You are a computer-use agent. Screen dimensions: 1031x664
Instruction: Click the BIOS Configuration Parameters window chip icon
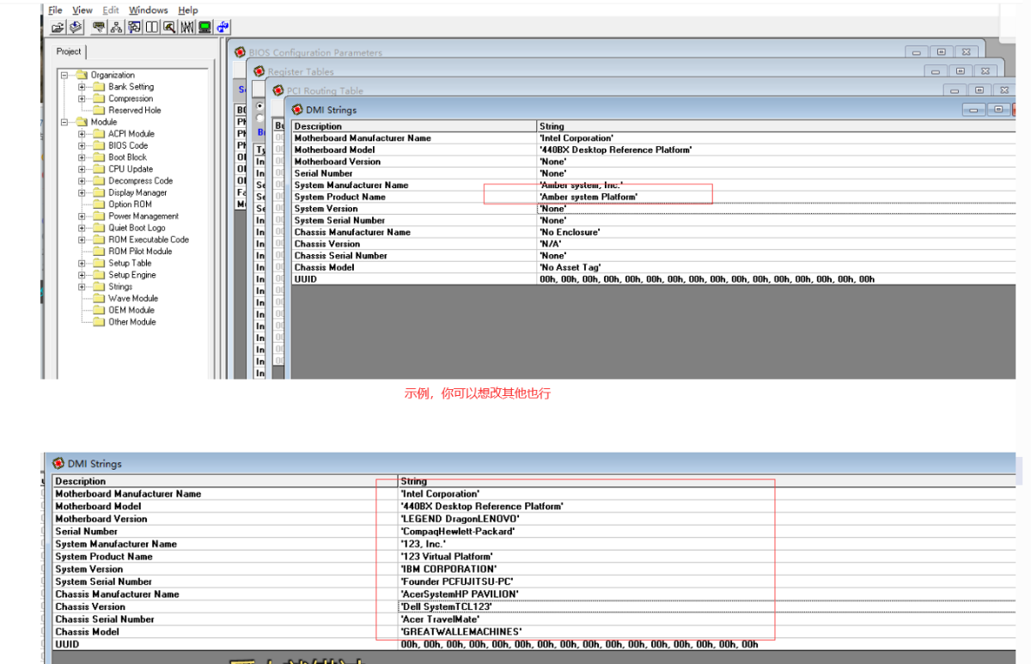tap(241, 52)
